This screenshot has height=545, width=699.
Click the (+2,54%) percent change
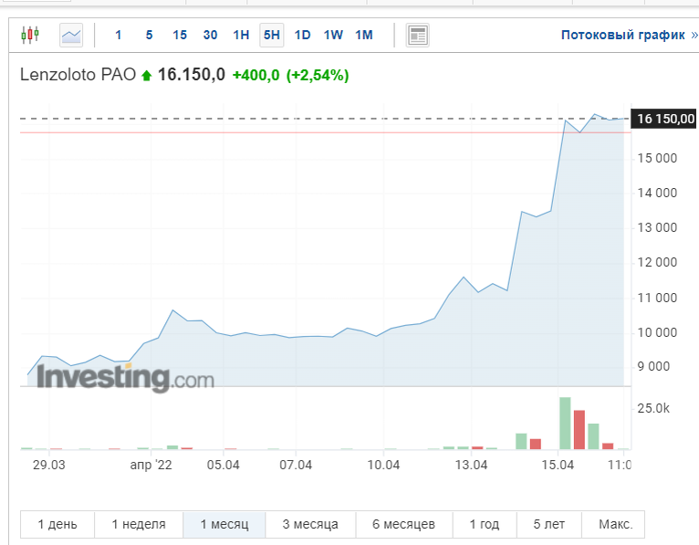(x=318, y=75)
